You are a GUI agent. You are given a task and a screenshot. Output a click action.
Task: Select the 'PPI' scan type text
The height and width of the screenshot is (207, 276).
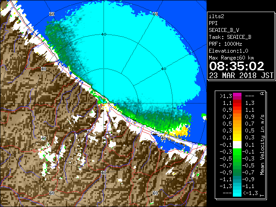pos(213,23)
